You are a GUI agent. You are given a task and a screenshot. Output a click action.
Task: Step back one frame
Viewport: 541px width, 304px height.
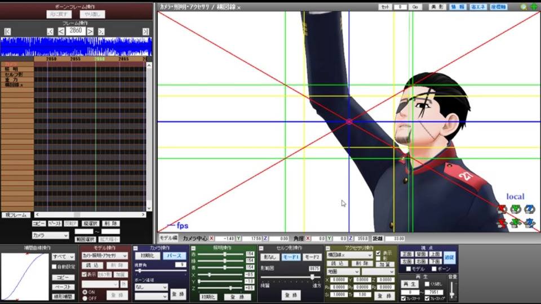pos(61,32)
